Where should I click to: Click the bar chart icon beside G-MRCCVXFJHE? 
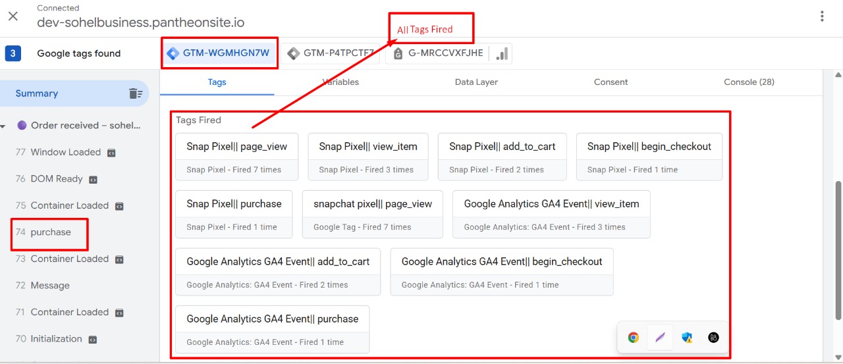pos(502,54)
